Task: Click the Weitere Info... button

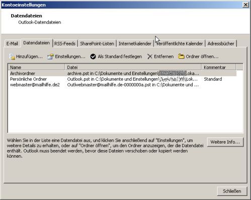Action: [225, 142]
